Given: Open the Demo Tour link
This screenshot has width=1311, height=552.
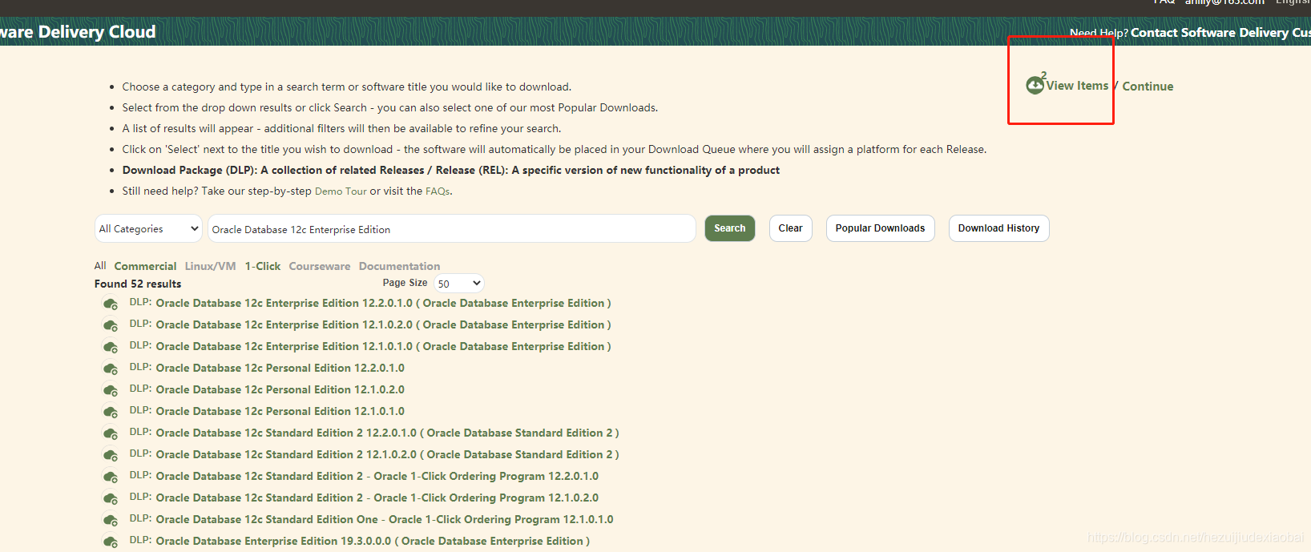Looking at the screenshot, I should click(x=341, y=191).
